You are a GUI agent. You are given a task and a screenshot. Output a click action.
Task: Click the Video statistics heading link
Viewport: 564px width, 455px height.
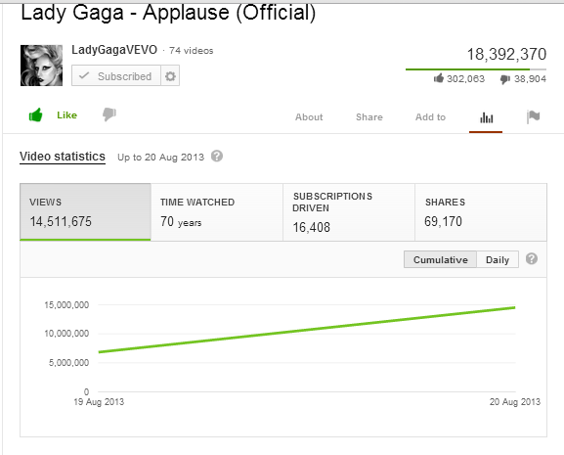coord(63,157)
